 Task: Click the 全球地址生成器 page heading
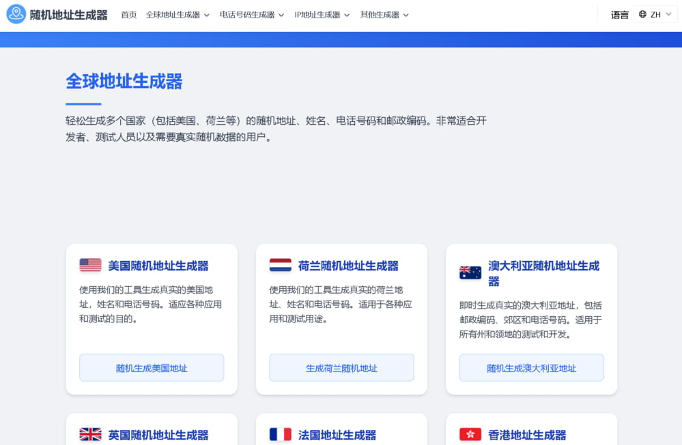(124, 81)
